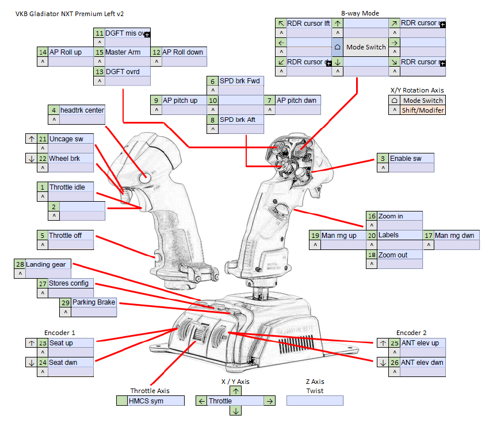Image resolution: width=493 pixels, height=427 pixels.
Task: Click the Shift/Modifer legend cell
Action: coord(423,110)
